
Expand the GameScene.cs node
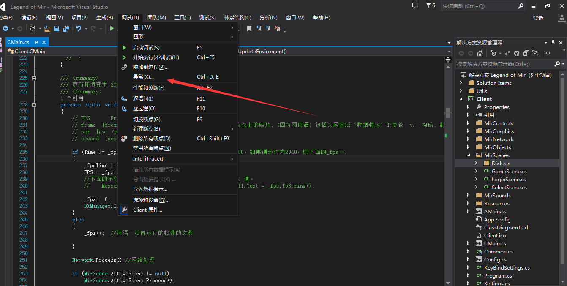(476, 172)
